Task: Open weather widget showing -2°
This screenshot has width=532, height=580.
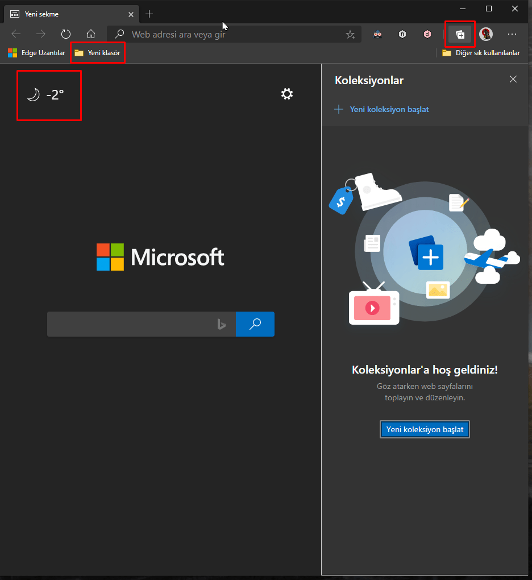Action: tap(45, 95)
